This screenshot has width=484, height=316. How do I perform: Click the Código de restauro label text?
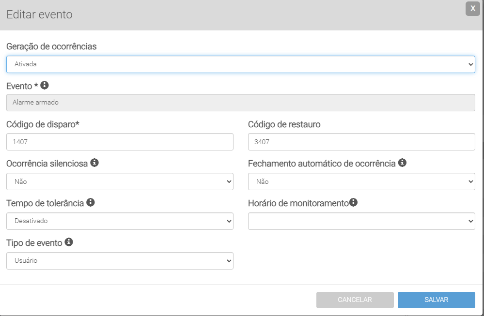pyautogui.click(x=284, y=124)
